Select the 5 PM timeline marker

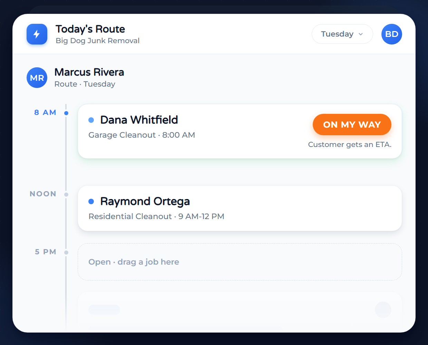point(66,253)
